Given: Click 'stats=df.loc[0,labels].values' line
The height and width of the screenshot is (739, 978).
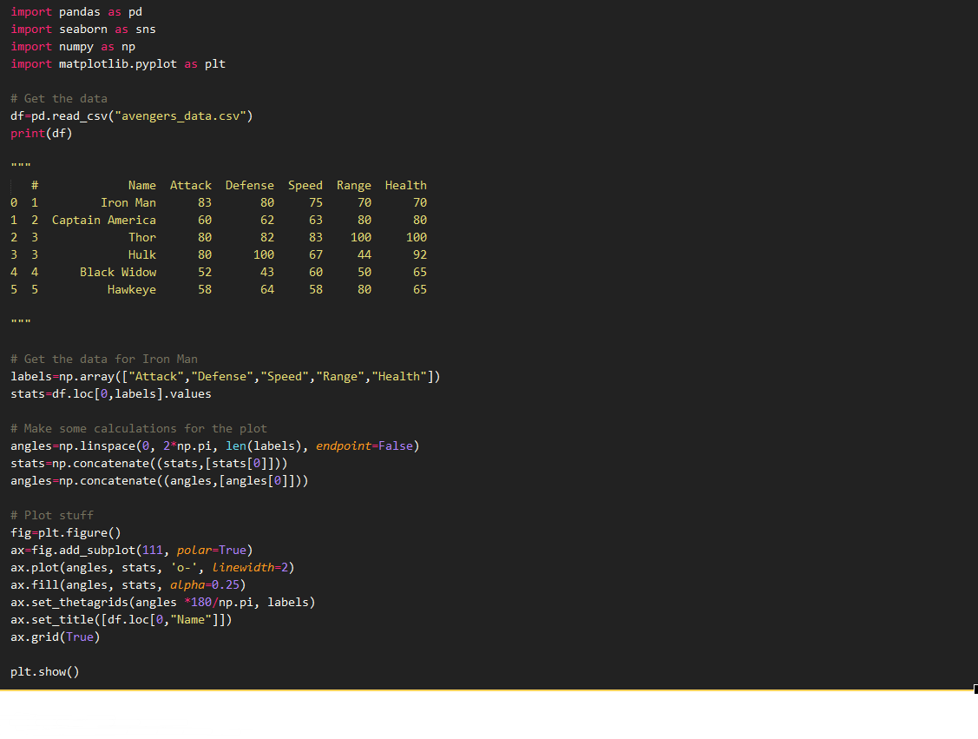Looking at the screenshot, I should [x=111, y=394].
